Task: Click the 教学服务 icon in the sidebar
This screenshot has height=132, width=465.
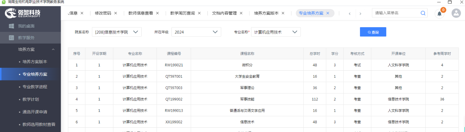Action: [11, 38]
